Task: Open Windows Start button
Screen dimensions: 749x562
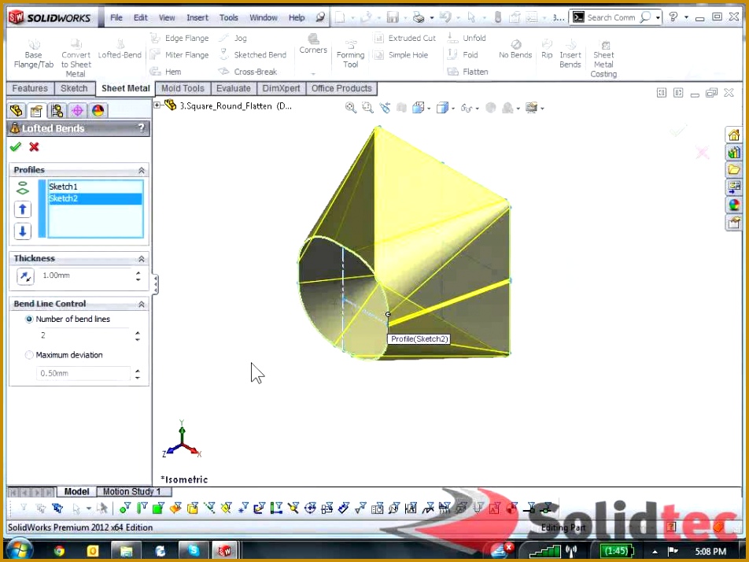Action: coord(18,550)
